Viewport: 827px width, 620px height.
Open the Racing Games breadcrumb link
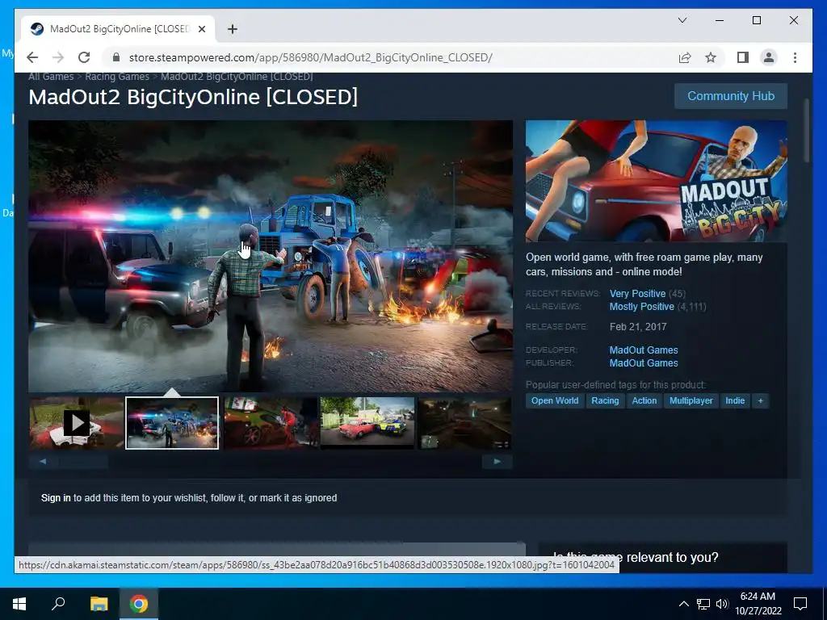point(117,77)
